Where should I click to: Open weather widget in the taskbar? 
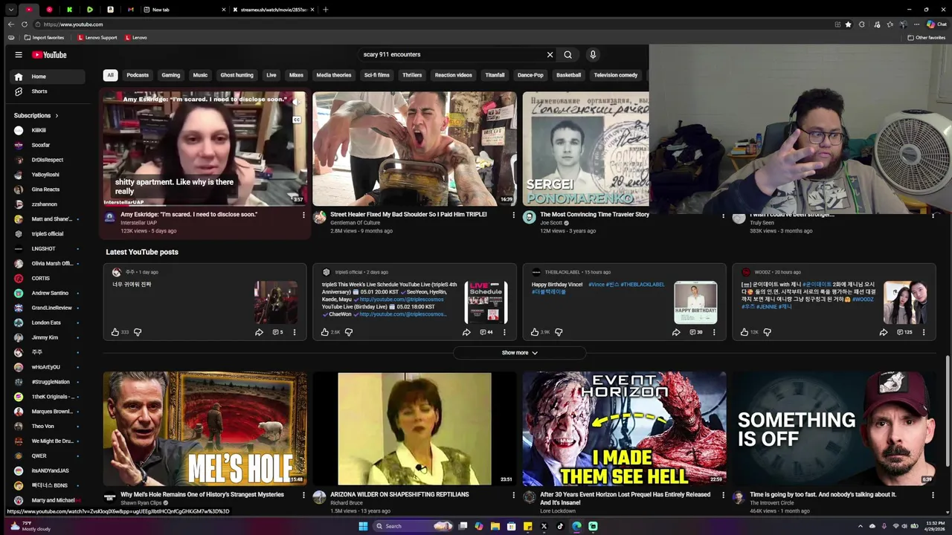(x=30, y=526)
